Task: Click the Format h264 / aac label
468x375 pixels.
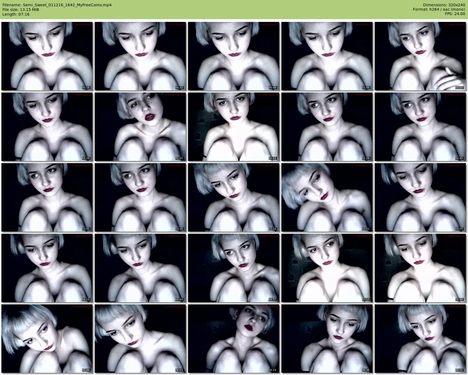Action: (439, 9)
